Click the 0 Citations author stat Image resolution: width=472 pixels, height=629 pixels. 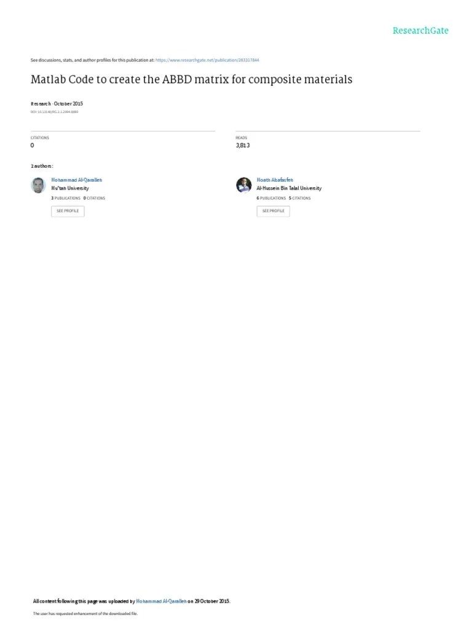click(x=94, y=198)
